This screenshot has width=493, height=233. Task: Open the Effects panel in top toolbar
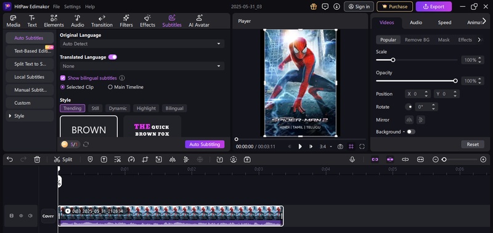(147, 21)
